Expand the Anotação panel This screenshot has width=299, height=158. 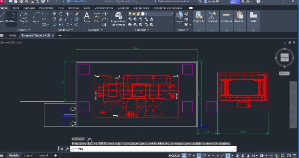[x=95, y=30]
